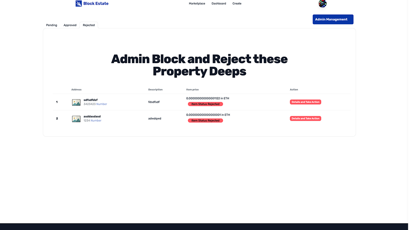Click the Item Status Rejected badge for sdfsdfdsf

(x=205, y=104)
